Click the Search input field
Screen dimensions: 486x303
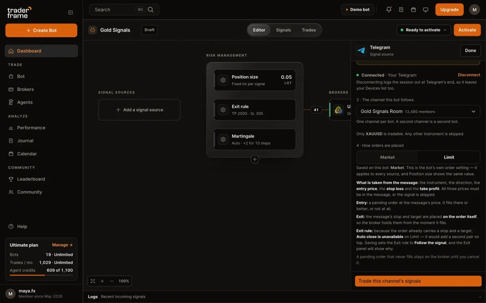point(124,10)
